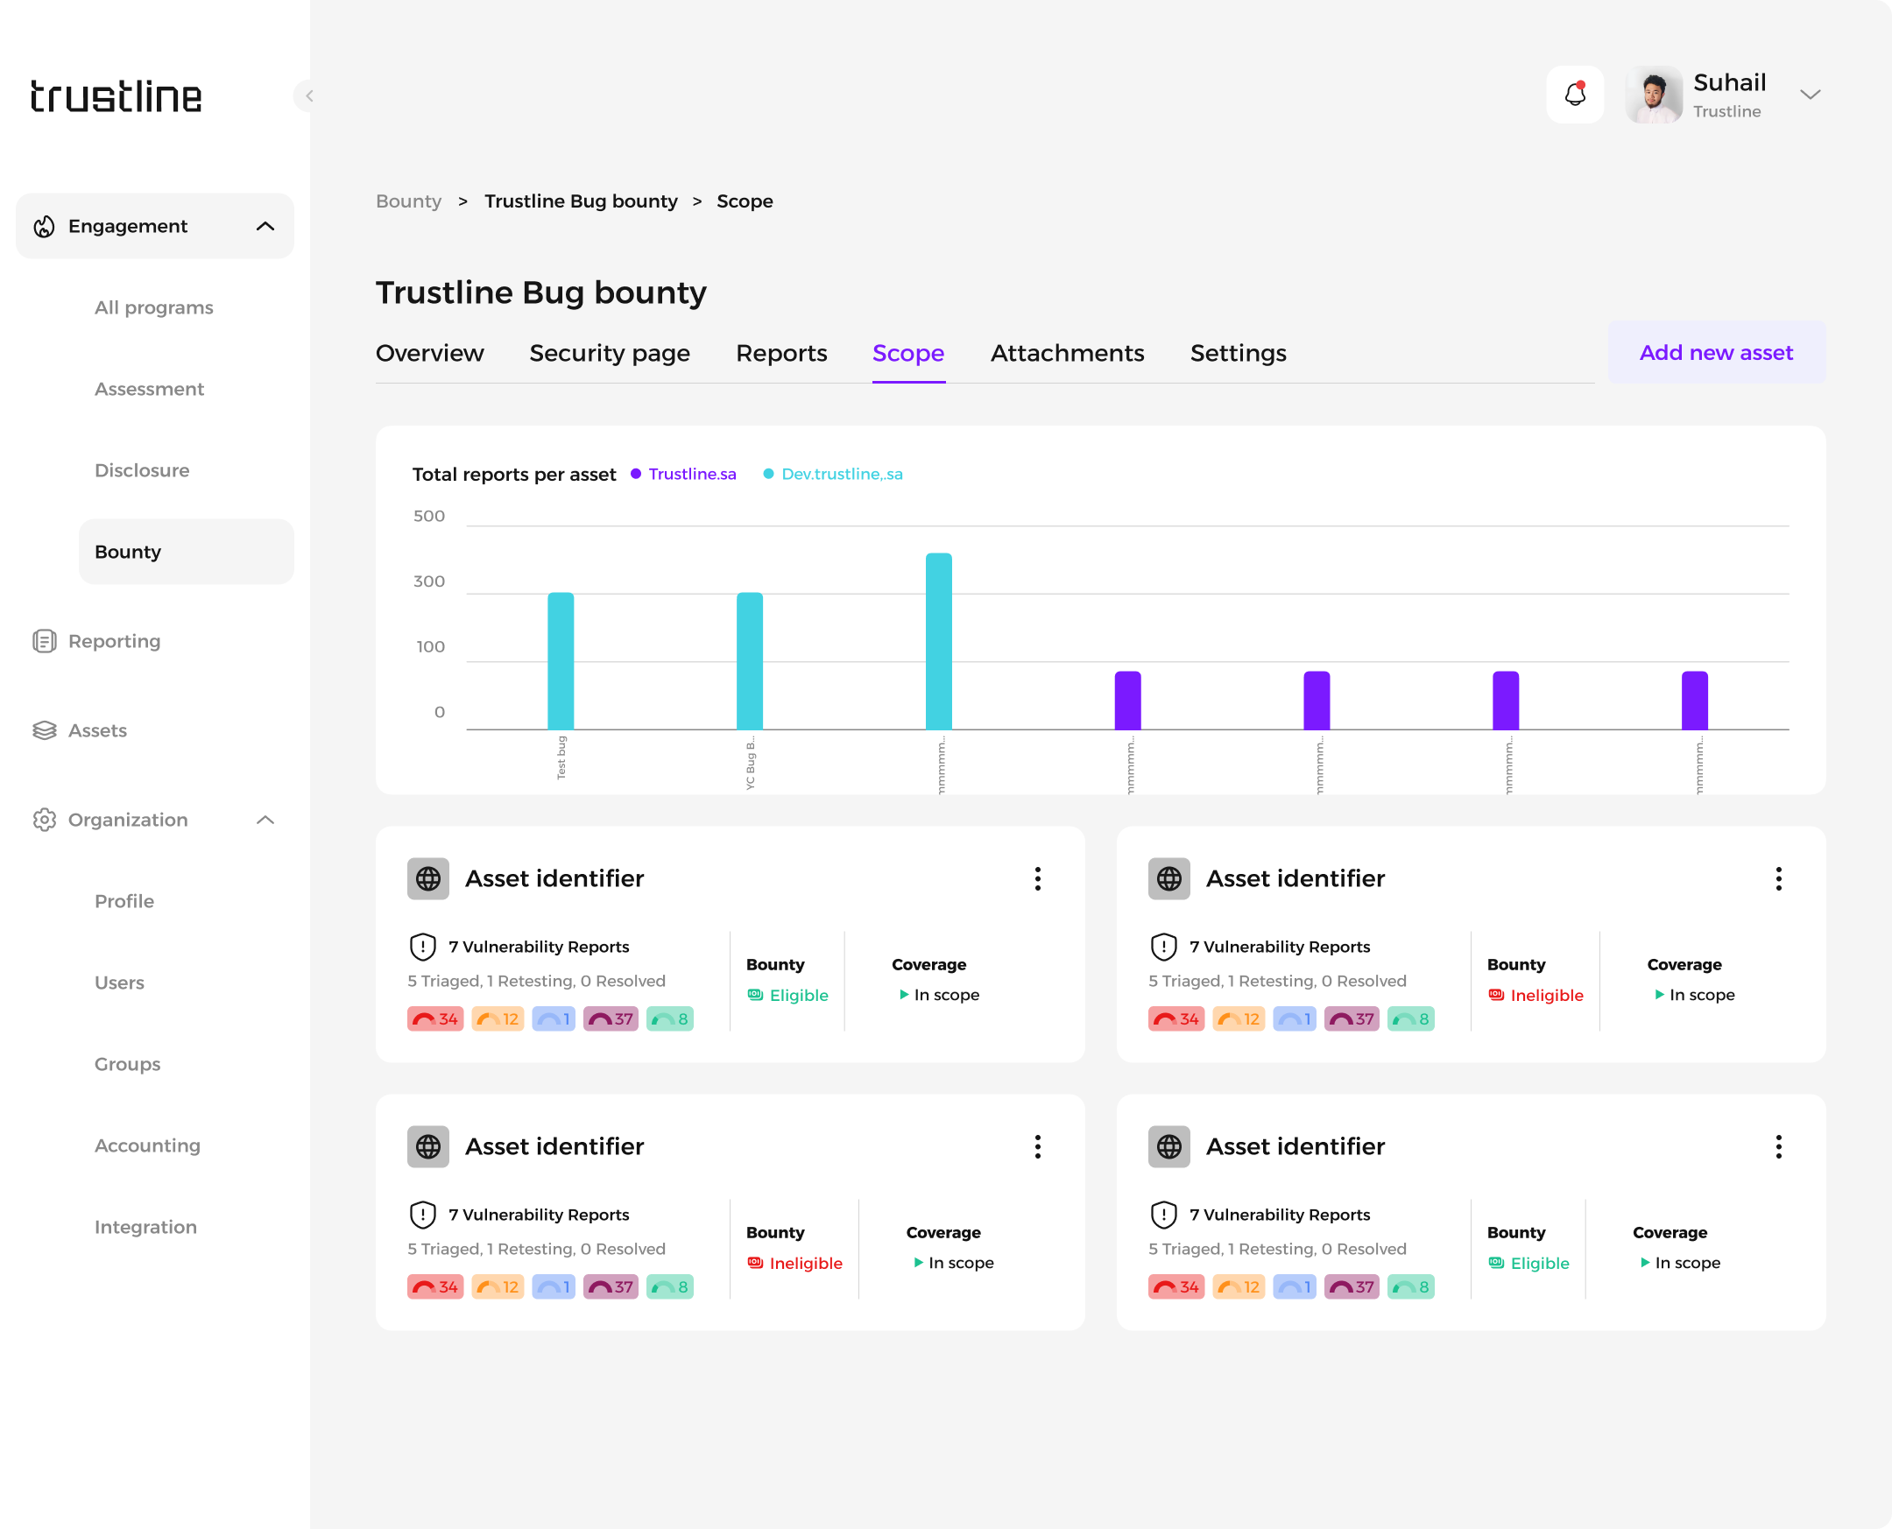Collapse the sidebar with arrow button
This screenshot has height=1529, width=1892.
point(308,95)
